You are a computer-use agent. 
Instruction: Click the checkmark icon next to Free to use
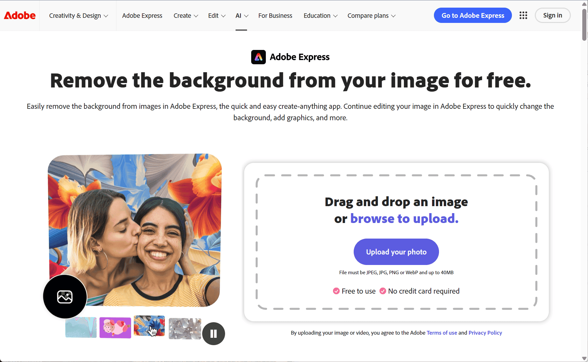336,291
